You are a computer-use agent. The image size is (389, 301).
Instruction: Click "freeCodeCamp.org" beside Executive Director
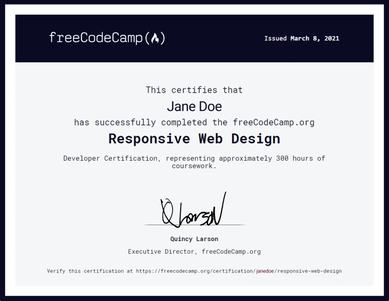(x=231, y=251)
